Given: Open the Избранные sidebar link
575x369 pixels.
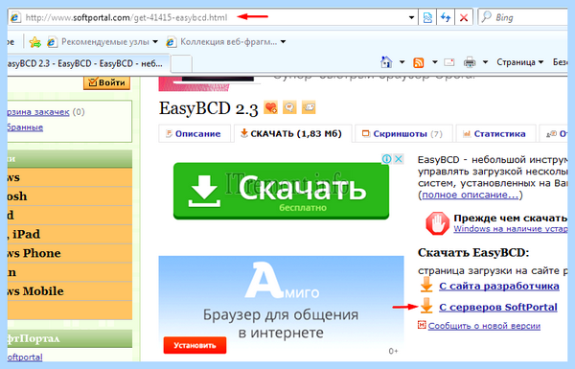Looking at the screenshot, I should coord(25,127).
